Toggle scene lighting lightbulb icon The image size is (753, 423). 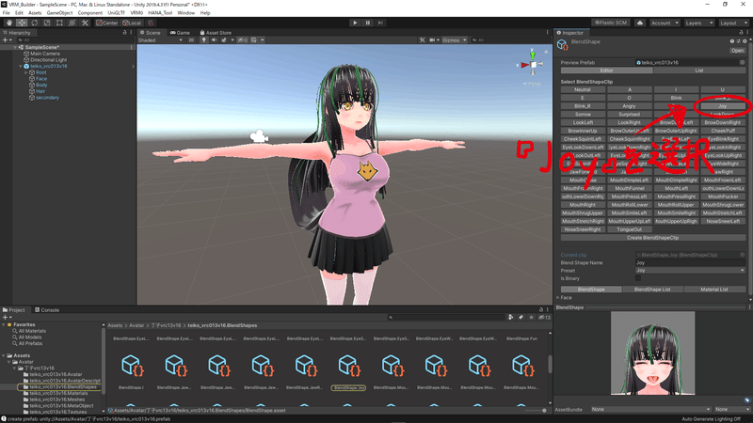pyautogui.click(x=203, y=40)
